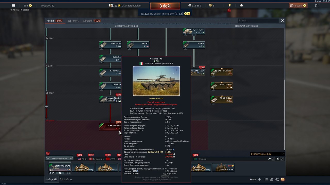Select the FIAT 6614 vehicle
330x185 pixels.
tap(110, 45)
